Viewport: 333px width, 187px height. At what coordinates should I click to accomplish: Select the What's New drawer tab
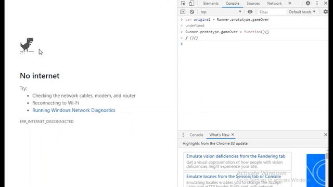(x=219, y=135)
